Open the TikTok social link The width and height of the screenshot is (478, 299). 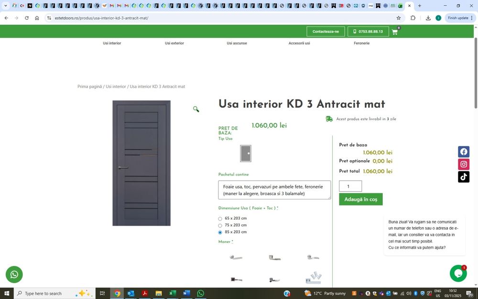pyautogui.click(x=463, y=177)
